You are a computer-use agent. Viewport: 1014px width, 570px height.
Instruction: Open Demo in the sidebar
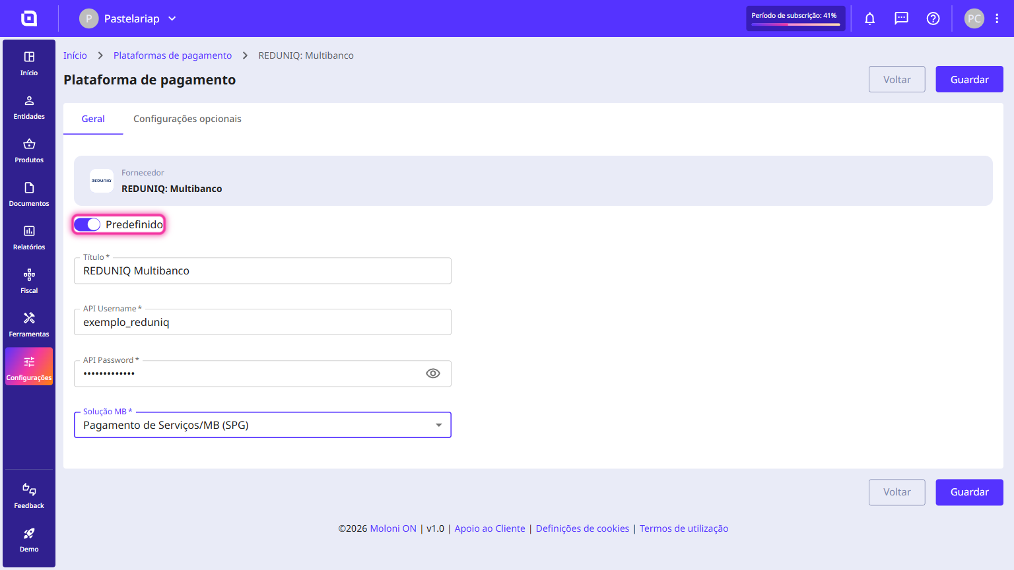[29, 540]
